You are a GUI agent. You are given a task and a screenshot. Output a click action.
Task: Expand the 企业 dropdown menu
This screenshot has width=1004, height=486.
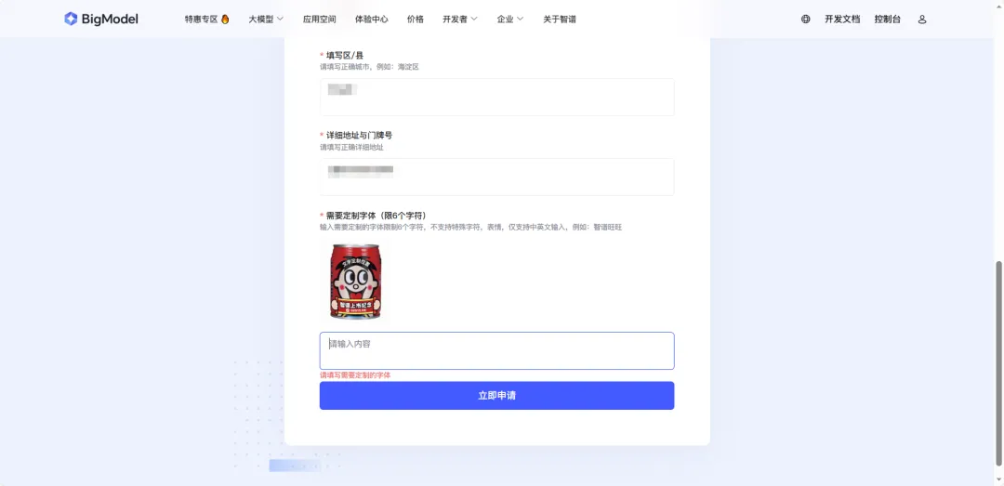(509, 20)
